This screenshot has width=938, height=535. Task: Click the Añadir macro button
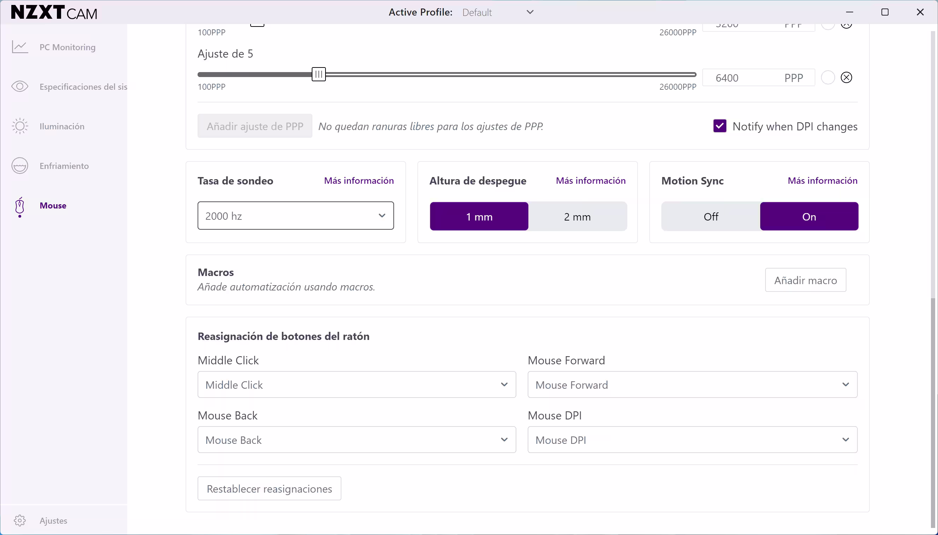pyautogui.click(x=805, y=280)
